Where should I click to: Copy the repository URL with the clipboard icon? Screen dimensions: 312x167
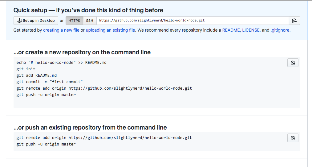click(294, 21)
